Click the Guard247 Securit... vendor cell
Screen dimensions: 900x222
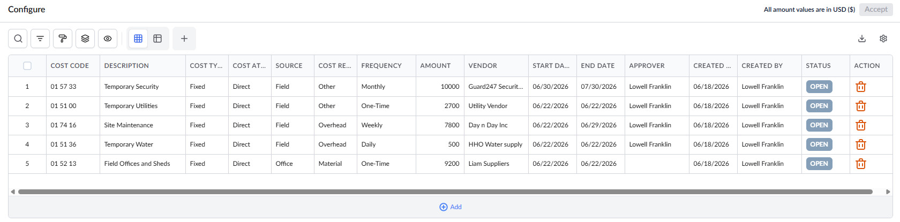coord(496,87)
